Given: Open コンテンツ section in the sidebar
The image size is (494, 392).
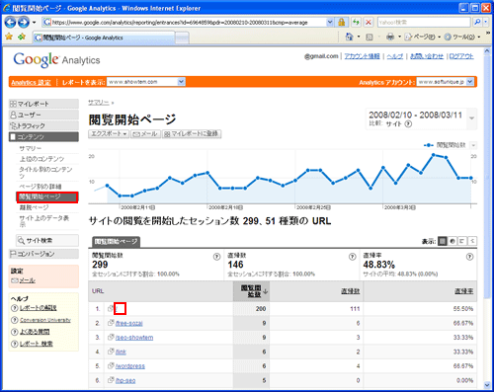Looking at the screenshot, I should [43, 136].
